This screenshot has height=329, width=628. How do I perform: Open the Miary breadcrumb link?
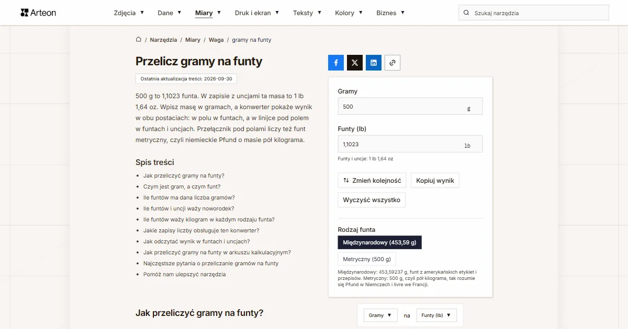(x=193, y=40)
